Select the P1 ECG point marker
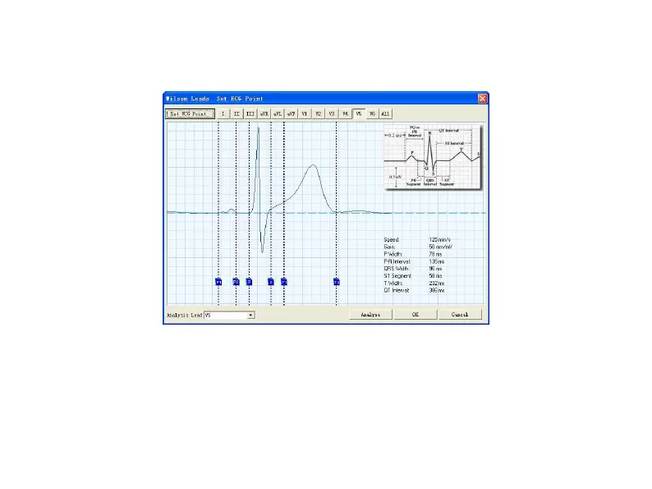Viewport: 652px width, 489px height. [218, 282]
